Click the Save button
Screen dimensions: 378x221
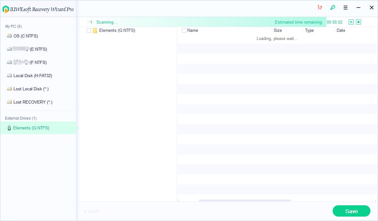(x=352, y=211)
